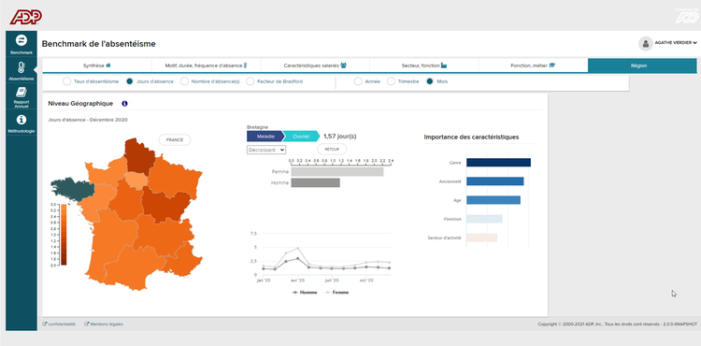
Task: Click the Homme horizontal bar
Action: pos(315,183)
